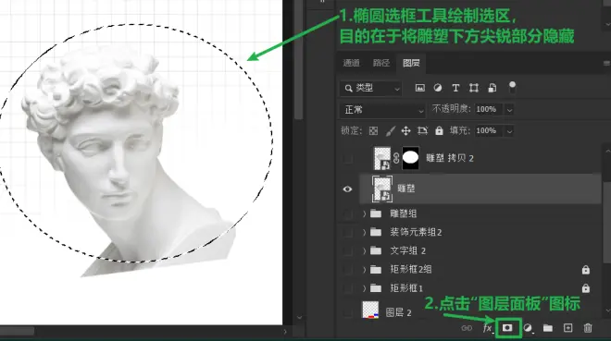Open the 不透明度 opacity slider dropdown

point(509,110)
